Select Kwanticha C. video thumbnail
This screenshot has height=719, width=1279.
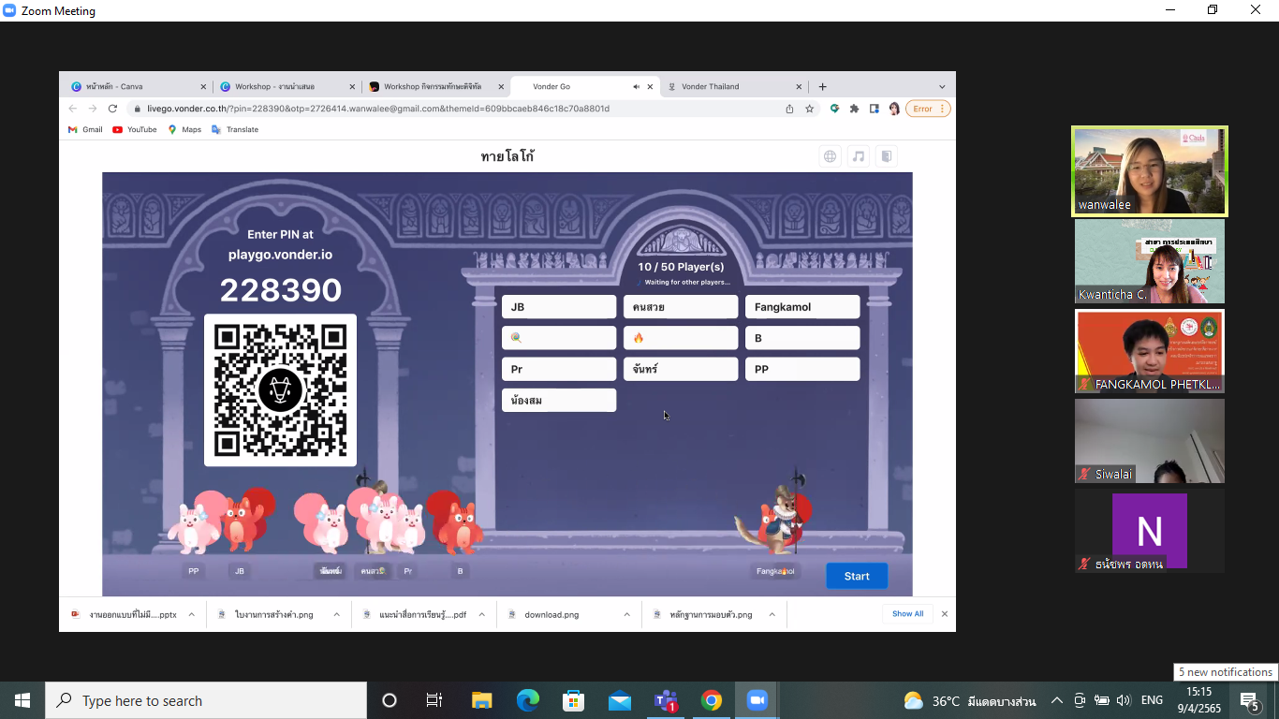pos(1149,261)
